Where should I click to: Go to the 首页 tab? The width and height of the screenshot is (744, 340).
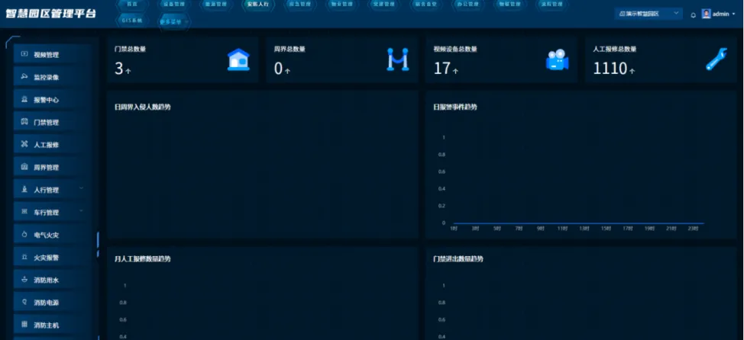tap(132, 4)
